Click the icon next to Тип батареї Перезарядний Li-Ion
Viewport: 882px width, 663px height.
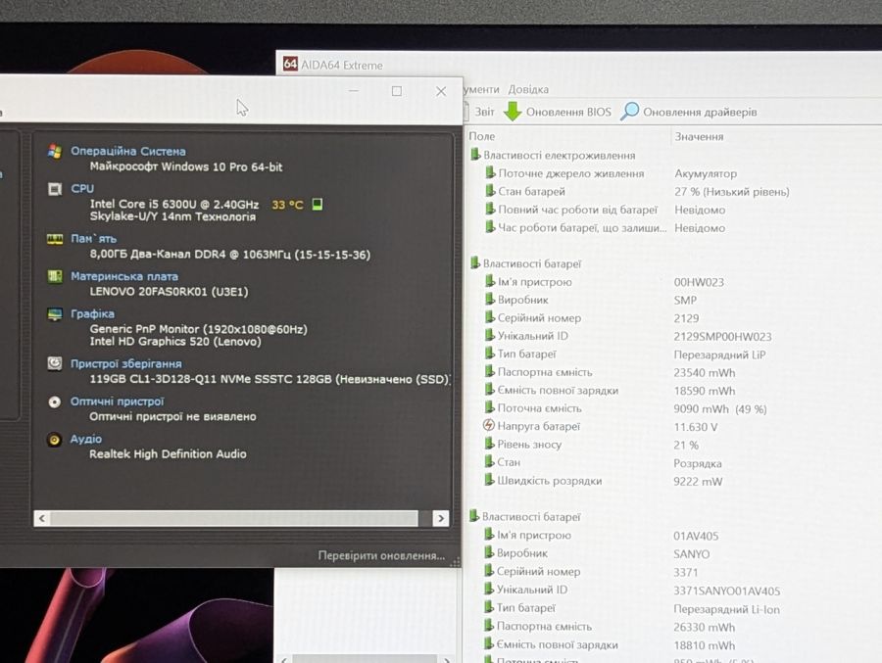click(489, 607)
